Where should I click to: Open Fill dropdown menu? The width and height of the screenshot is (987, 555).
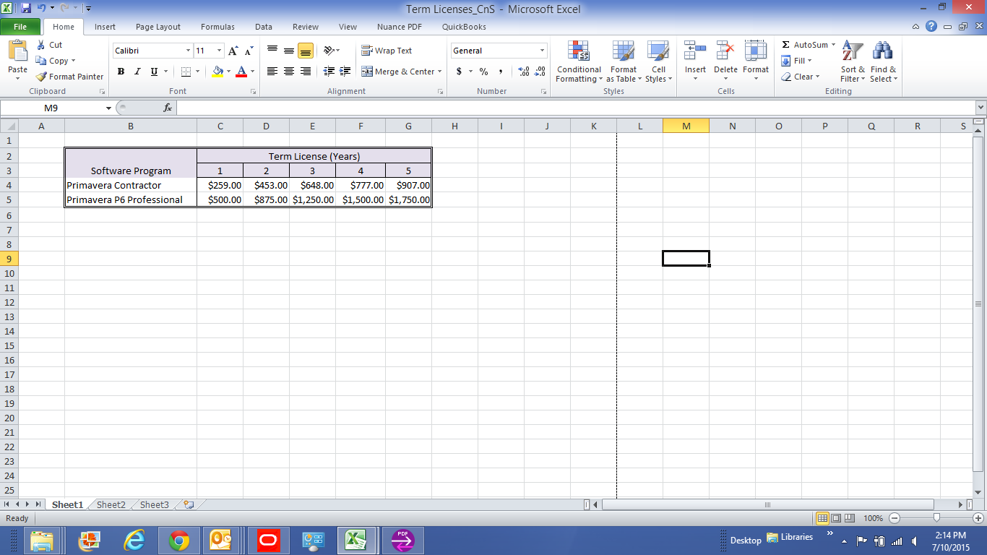coord(797,61)
